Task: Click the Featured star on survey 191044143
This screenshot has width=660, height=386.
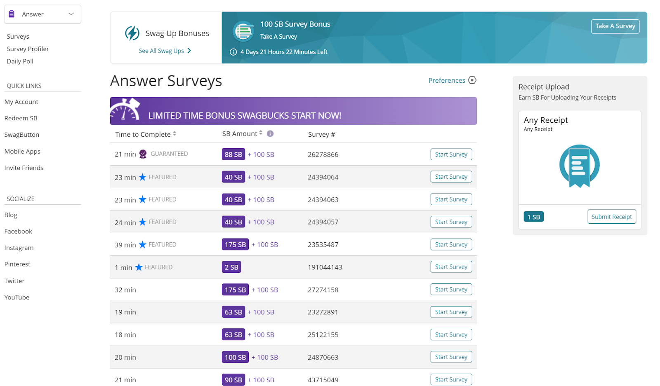Action: [x=139, y=267]
